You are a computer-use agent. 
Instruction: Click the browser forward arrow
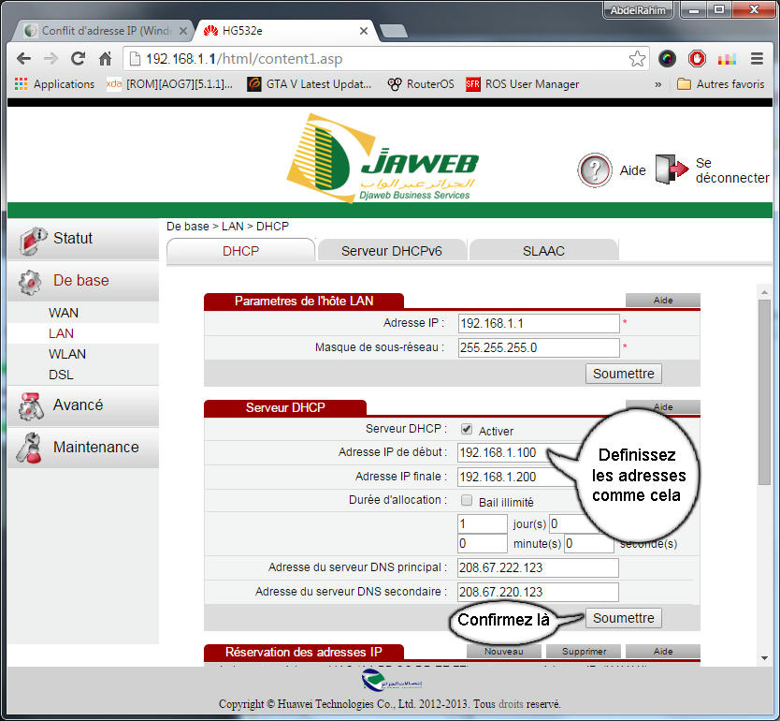click(51, 59)
